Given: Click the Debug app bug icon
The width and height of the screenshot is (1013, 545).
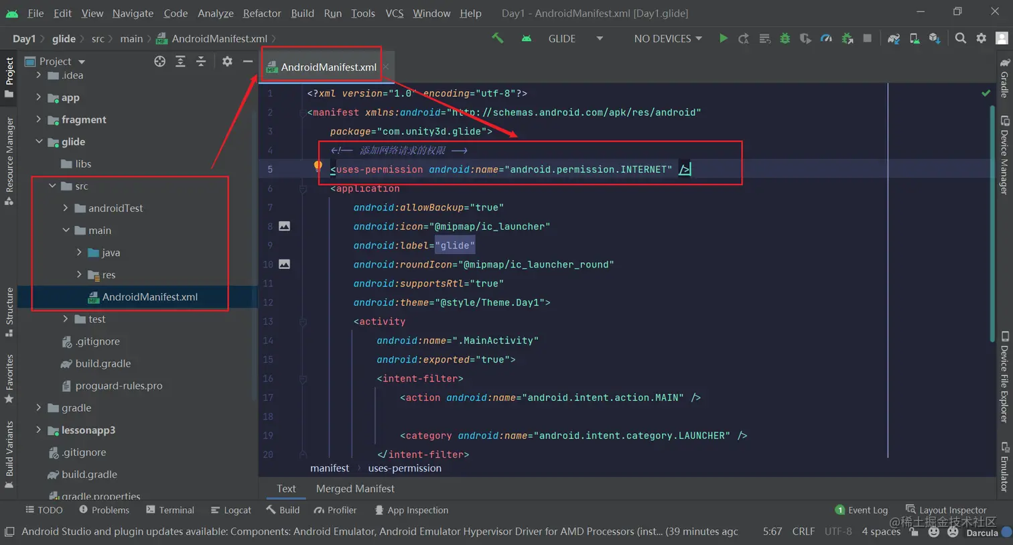Looking at the screenshot, I should (x=785, y=38).
